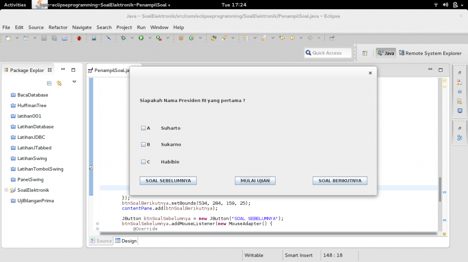Viewport: 468px width, 262px height.
Task: Click the Skip All Breakpoints icon
Action: coord(109,38)
